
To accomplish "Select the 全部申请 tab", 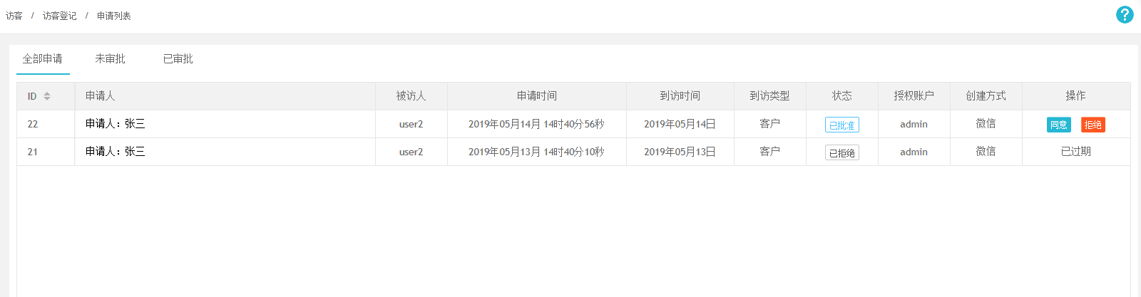I will (x=42, y=59).
